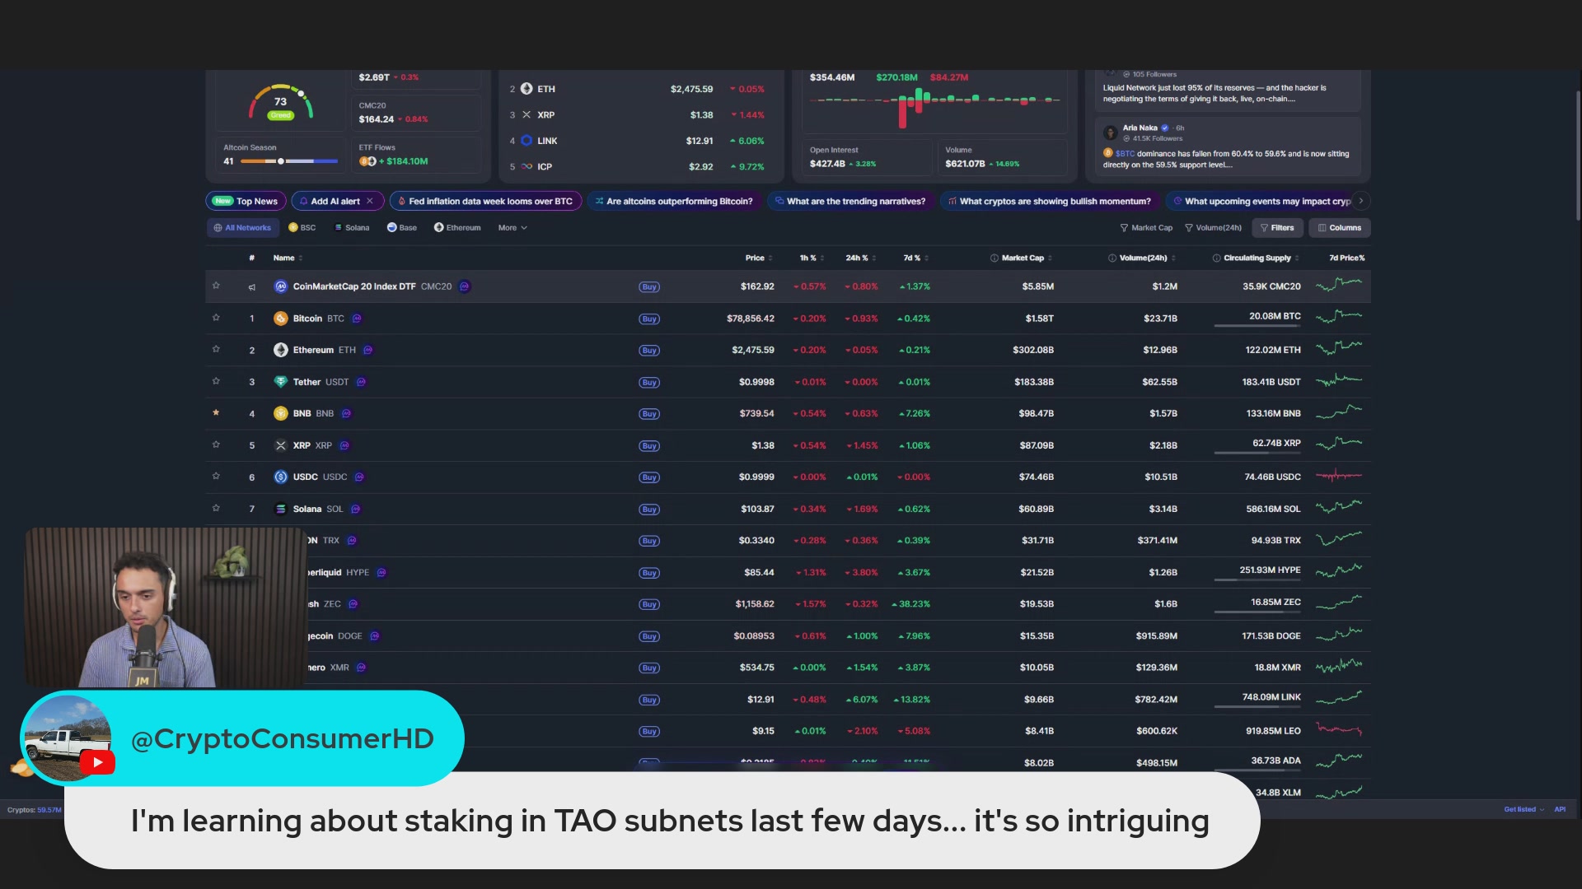Sort table by Price column
The image size is (1582, 889).
click(759, 258)
